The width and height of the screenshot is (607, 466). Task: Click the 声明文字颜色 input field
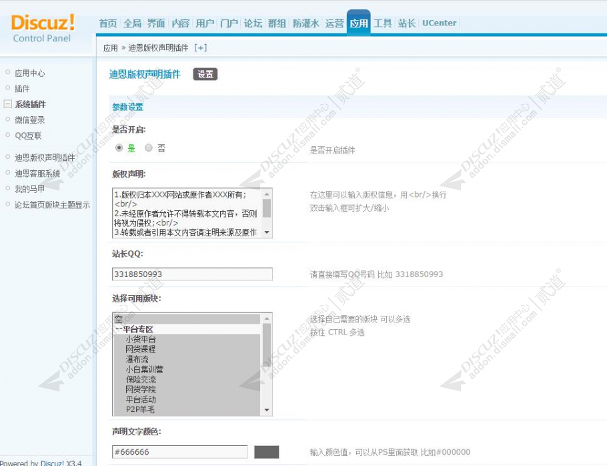pos(179,452)
